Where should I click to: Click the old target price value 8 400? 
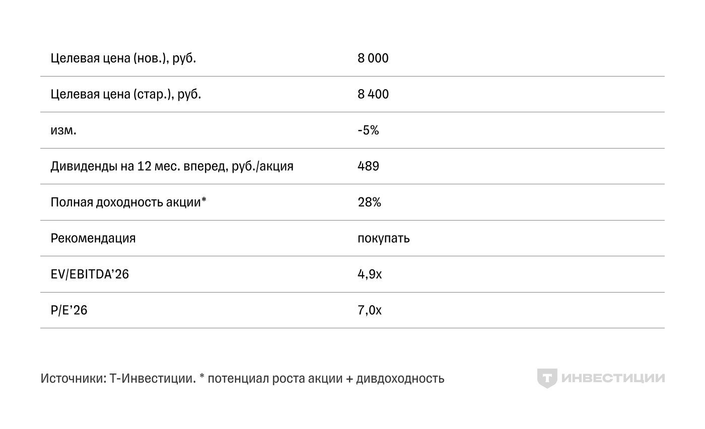click(373, 94)
